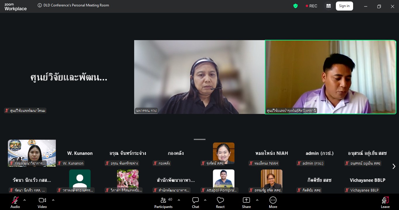Start screen sharing with the Share icon
The height and width of the screenshot is (210, 399).
tap(246, 201)
